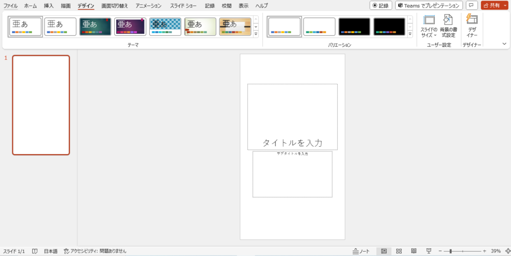The image size is (511, 256).
Task: Open スライドのサイズ dropdown
Action: [x=429, y=26]
